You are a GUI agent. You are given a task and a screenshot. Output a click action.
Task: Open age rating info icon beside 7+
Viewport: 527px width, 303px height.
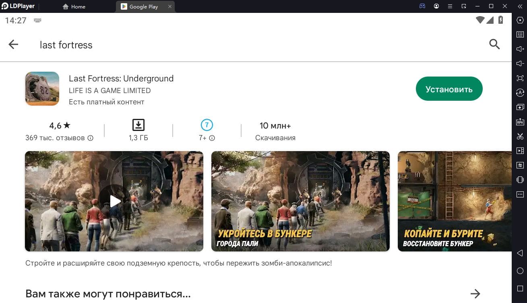[212, 138]
